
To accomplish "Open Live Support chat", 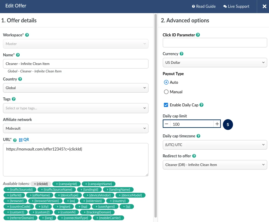I will pos(236,6).
